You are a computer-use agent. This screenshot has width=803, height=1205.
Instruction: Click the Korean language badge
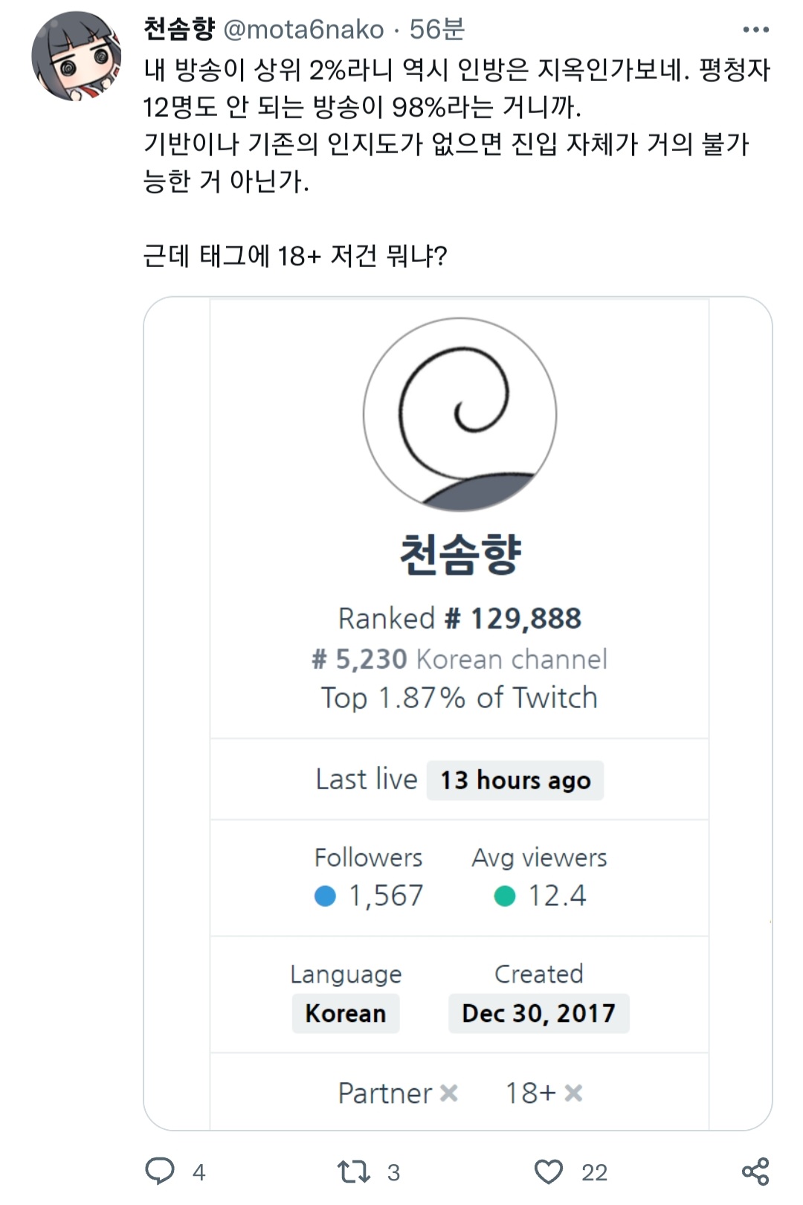coord(346,1013)
